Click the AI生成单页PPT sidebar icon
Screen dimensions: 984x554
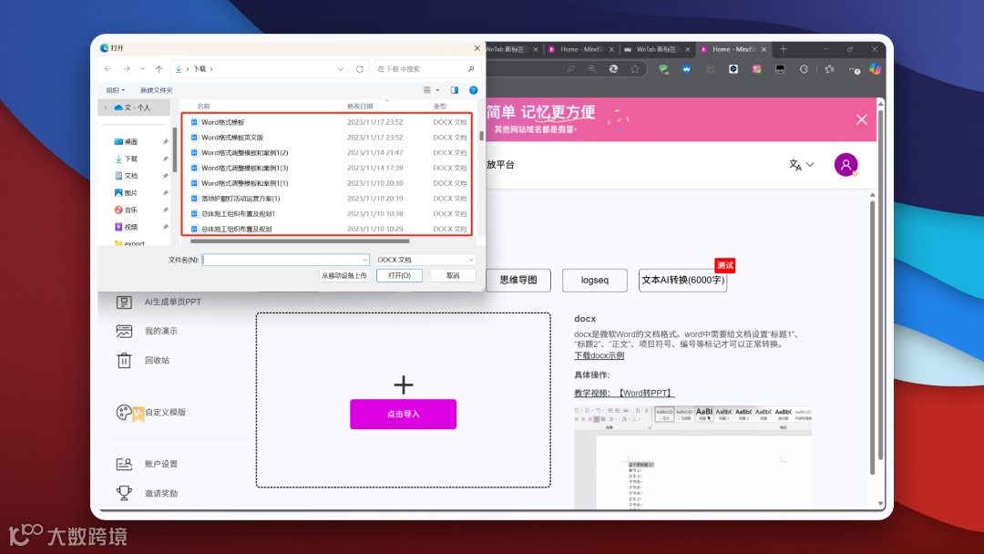[124, 302]
